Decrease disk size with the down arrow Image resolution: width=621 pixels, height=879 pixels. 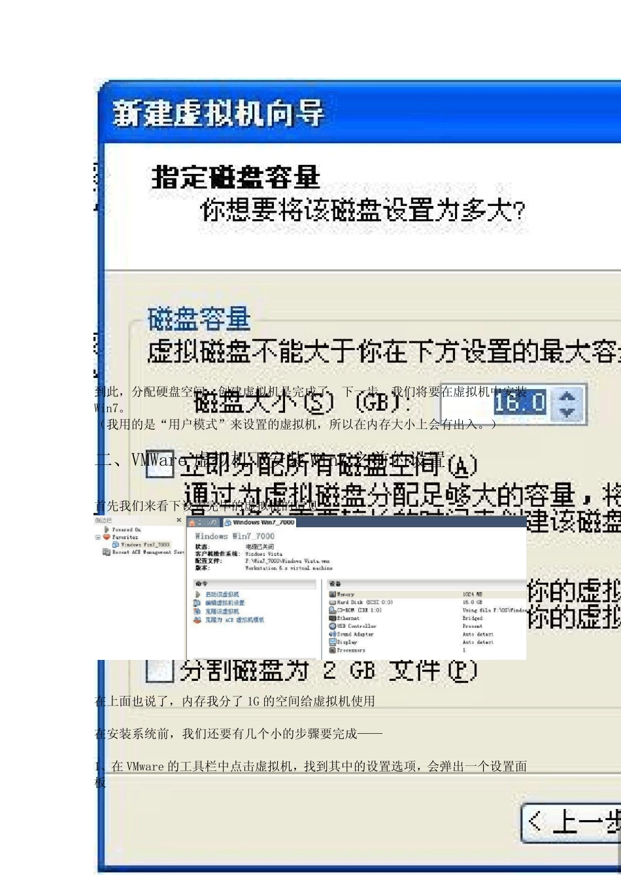[x=567, y=413]
